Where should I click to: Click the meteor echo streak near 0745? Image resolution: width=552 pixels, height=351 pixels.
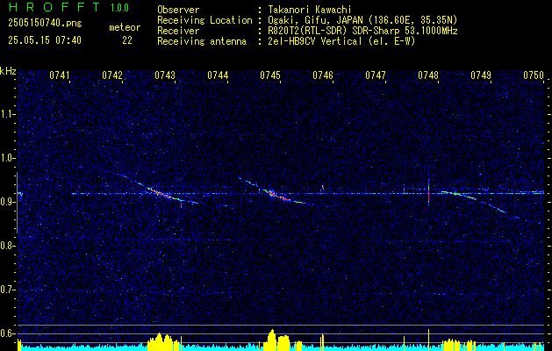point(278,196)
